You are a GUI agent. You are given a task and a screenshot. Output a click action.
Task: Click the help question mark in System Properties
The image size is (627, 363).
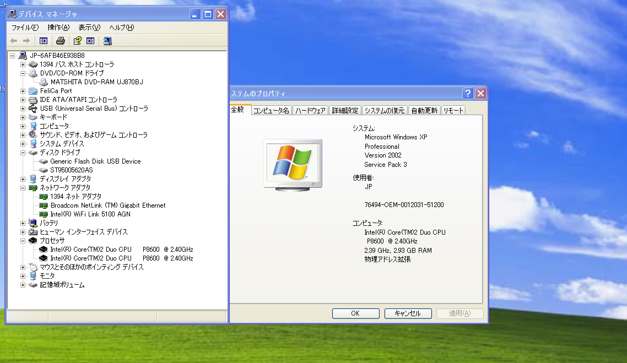tap(468, 93)
